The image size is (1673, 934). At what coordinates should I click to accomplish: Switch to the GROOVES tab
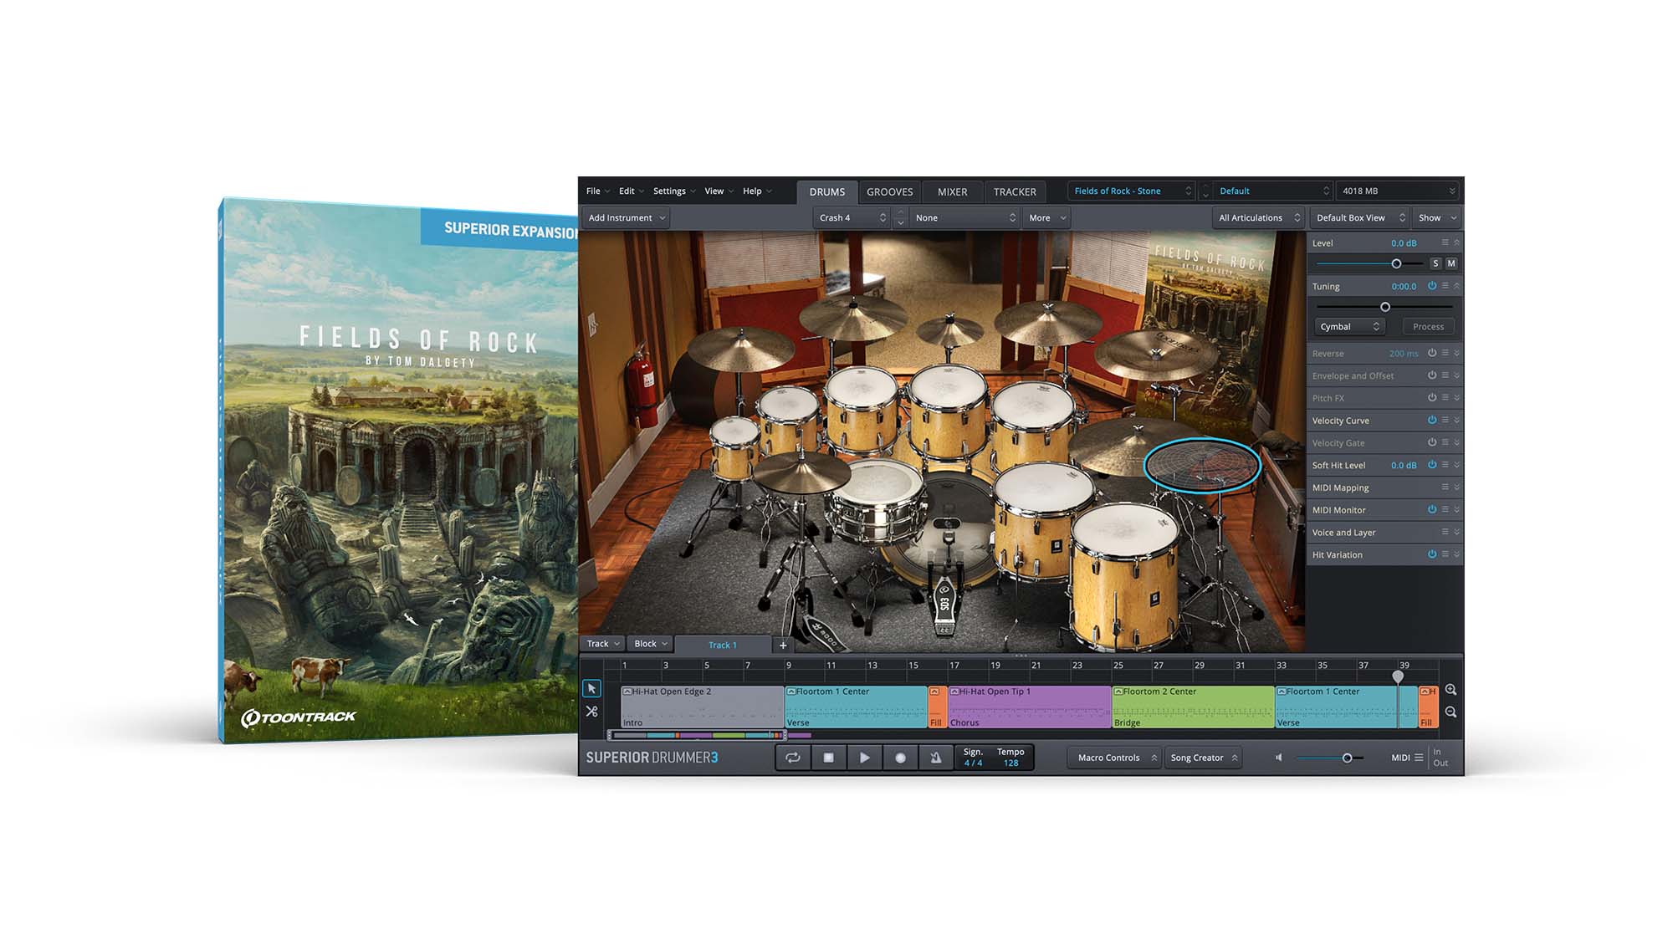point(889,192)
